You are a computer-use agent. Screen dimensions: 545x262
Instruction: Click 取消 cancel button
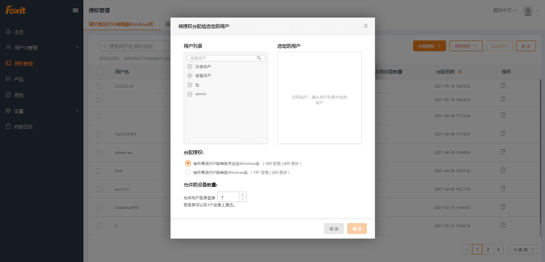[x=333, y=229]
